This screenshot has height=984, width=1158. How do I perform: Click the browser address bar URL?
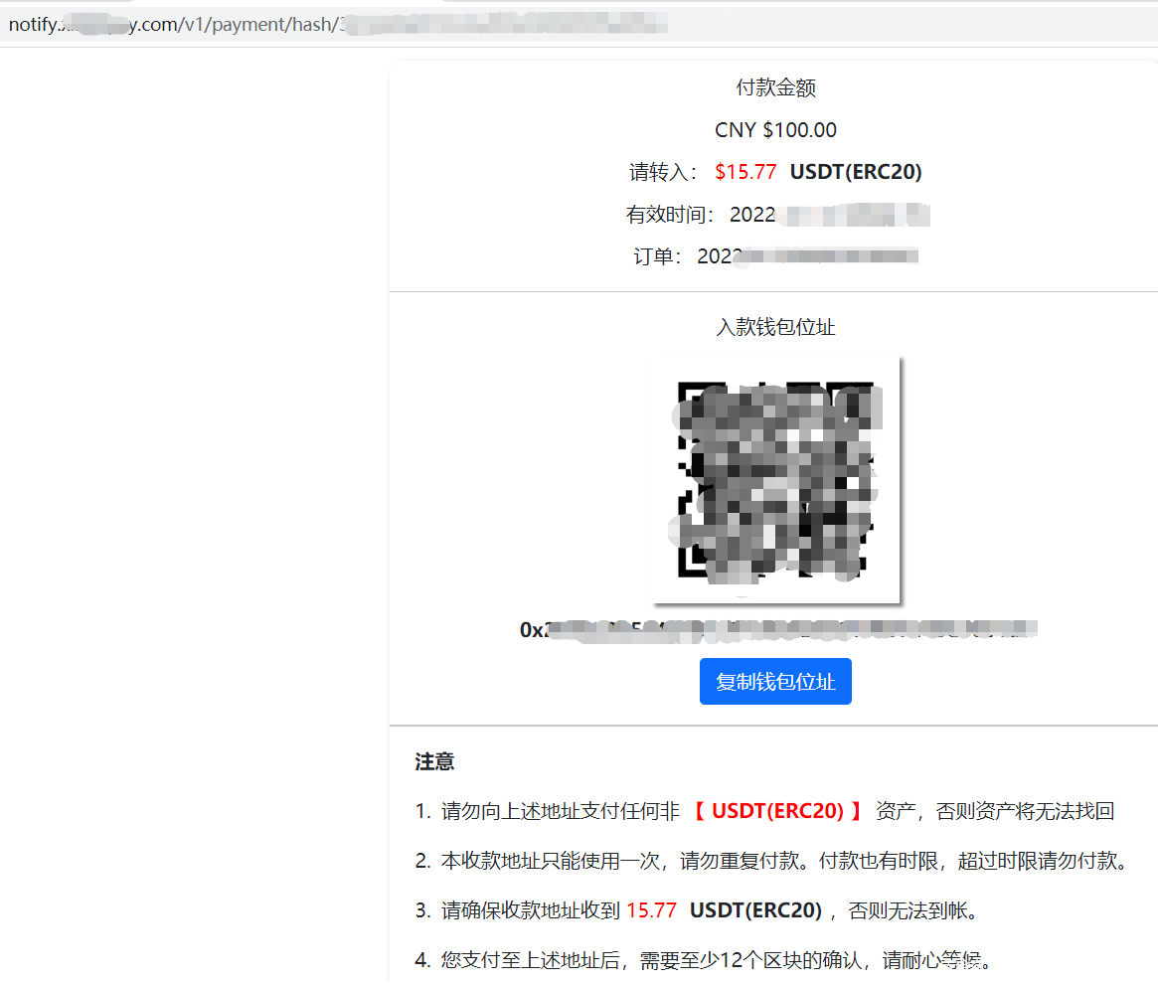pyautogui.click(x=338, y=25)
